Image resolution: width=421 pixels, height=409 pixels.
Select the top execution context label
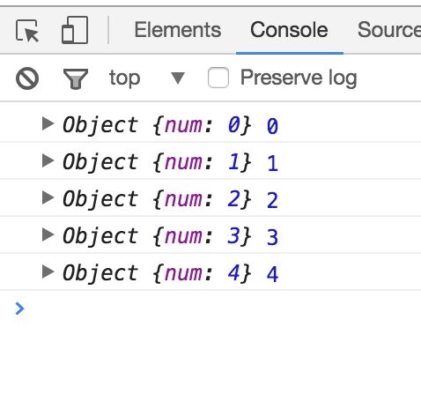pos(125,78)
